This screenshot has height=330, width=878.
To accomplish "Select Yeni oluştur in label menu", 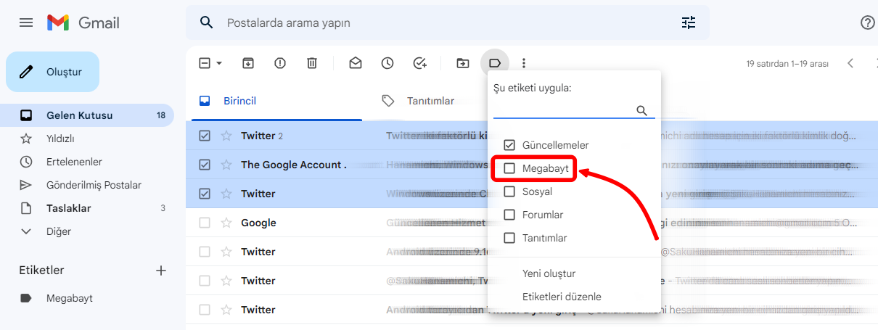I will point(549,273).
